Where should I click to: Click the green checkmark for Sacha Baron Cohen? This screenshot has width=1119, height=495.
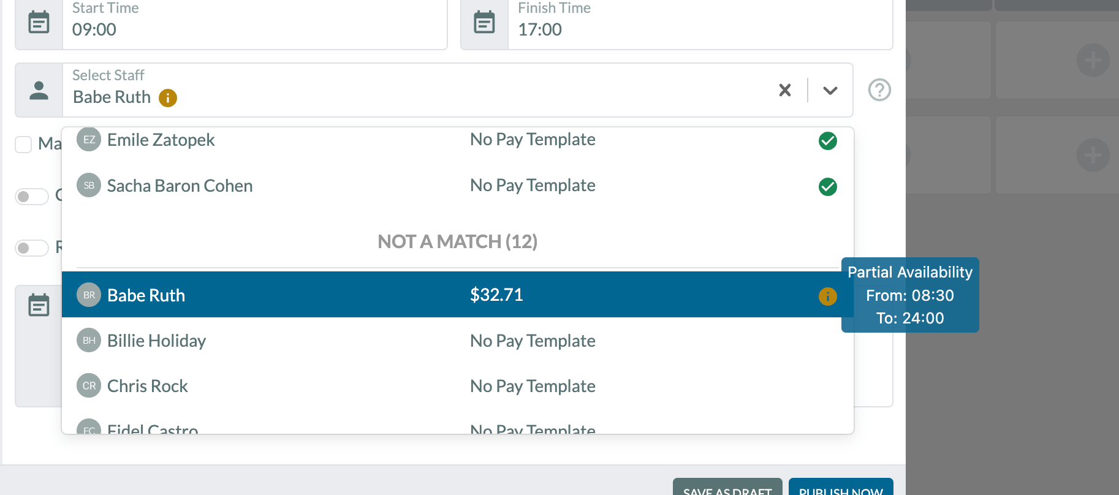[x=828, y=187]
